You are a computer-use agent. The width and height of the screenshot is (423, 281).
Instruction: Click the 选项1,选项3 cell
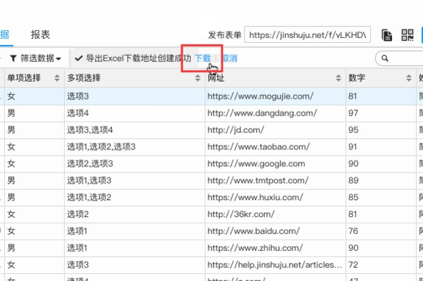(x=135, y=180)
